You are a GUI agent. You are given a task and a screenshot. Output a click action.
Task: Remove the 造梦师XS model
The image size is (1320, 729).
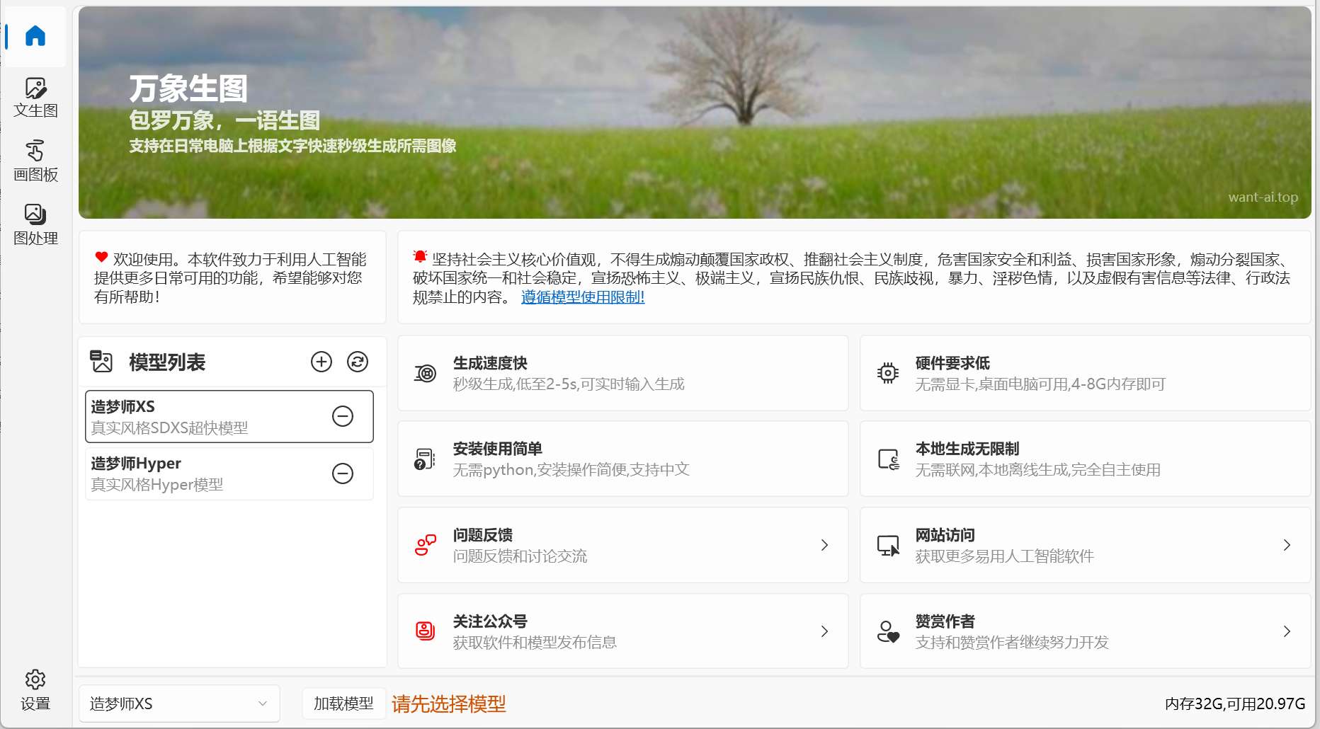tap(343, 416)
